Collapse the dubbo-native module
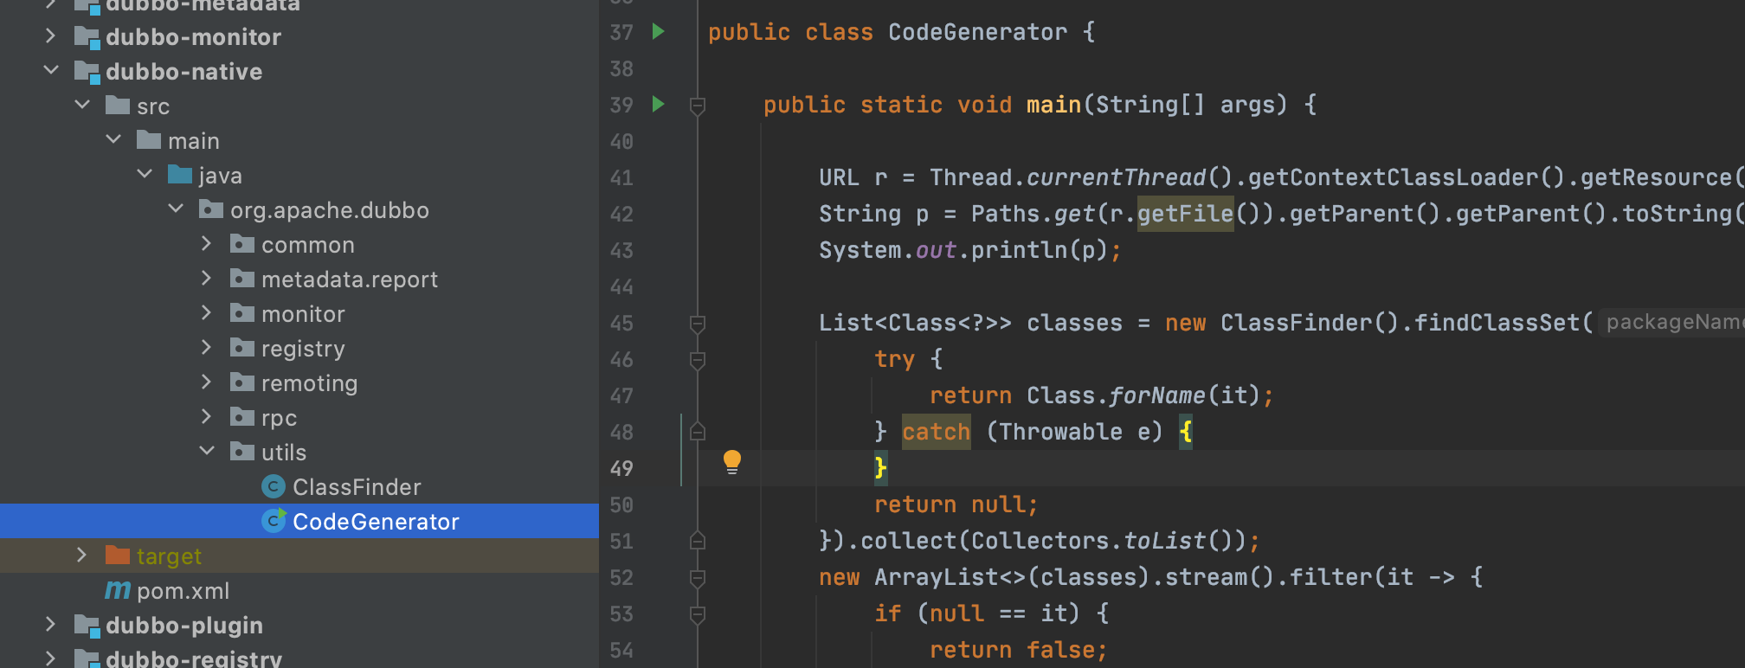The image size is (1745, 668). tap(51, 71)
